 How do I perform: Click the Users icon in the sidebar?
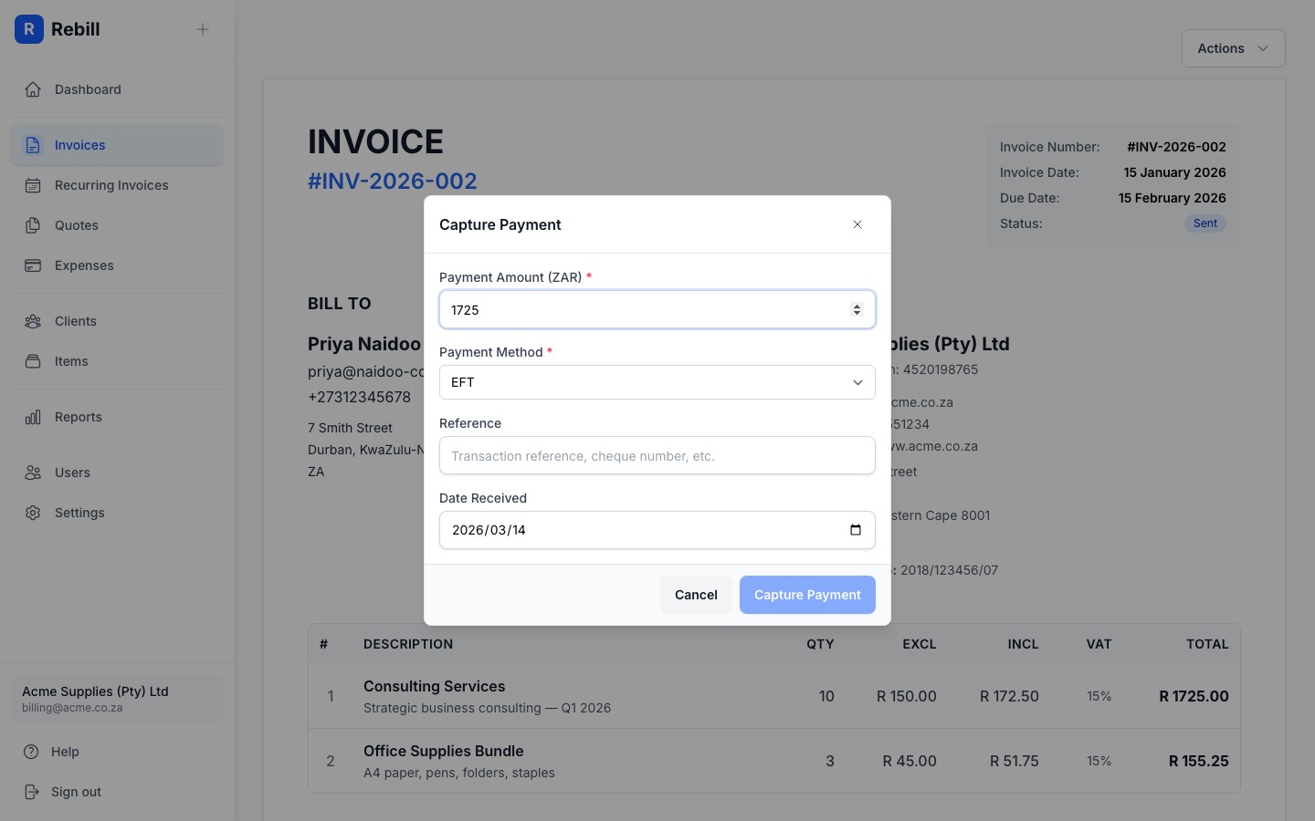tap(33, 473)
